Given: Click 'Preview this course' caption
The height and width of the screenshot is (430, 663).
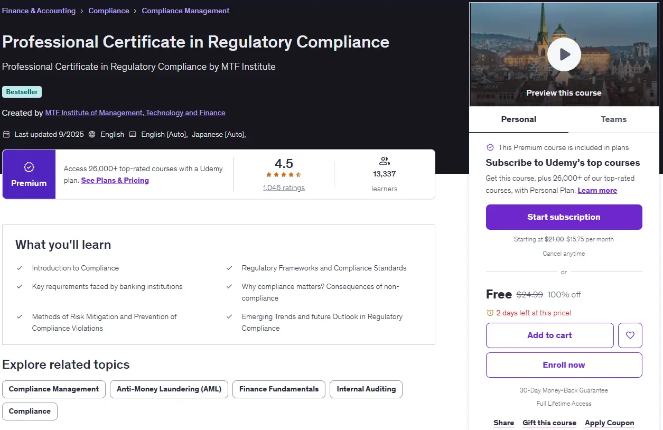Looking at the screenshot, I should [x=564, y=93].
